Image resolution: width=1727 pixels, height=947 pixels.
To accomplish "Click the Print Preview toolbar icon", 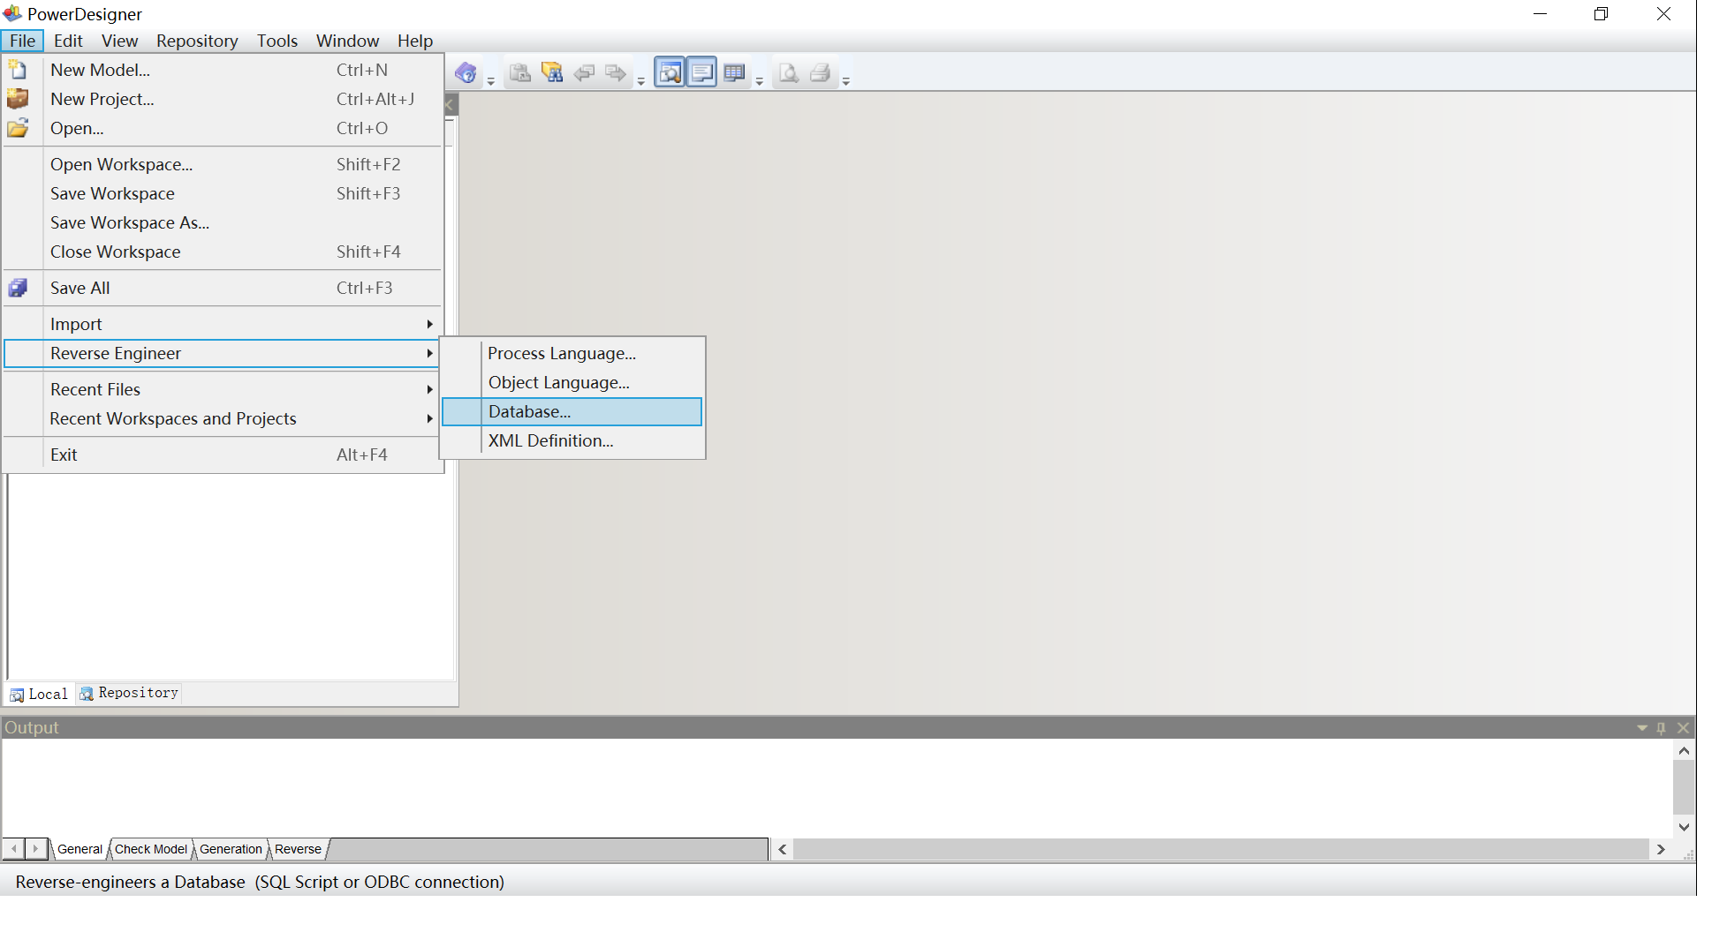I will [x=788, y=72].
